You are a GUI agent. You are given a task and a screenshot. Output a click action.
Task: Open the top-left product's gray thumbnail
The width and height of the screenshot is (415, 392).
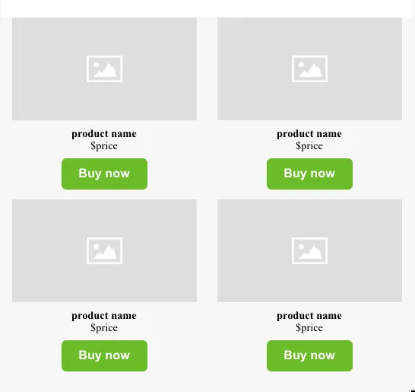coord(104,69)
